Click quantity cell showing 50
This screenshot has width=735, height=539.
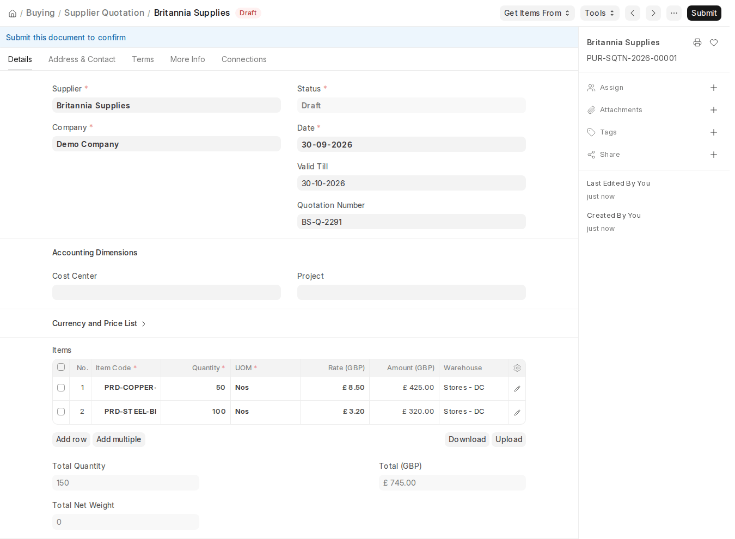click(x=195, y=388)
